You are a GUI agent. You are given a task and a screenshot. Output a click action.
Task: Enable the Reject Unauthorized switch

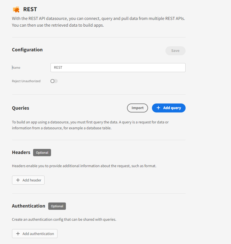[54, 81]
